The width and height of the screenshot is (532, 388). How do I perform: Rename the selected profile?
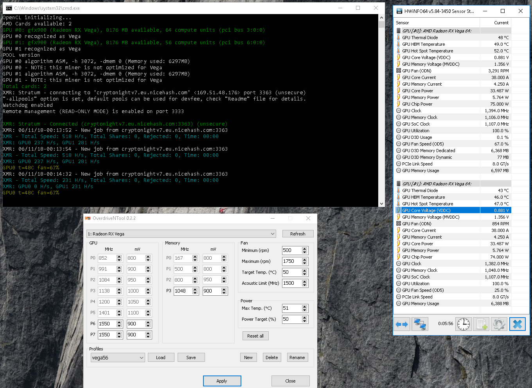coord(297,357)
